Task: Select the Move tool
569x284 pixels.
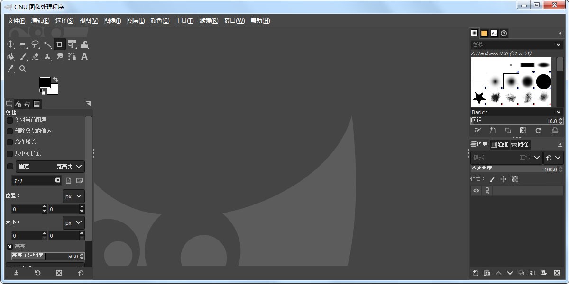Action: [x=10, y=44]
